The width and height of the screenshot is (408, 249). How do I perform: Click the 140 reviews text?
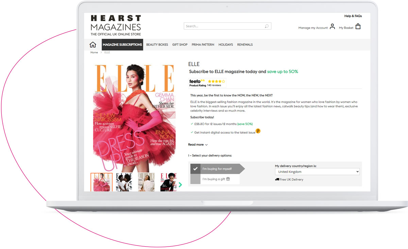coord(214,85)
